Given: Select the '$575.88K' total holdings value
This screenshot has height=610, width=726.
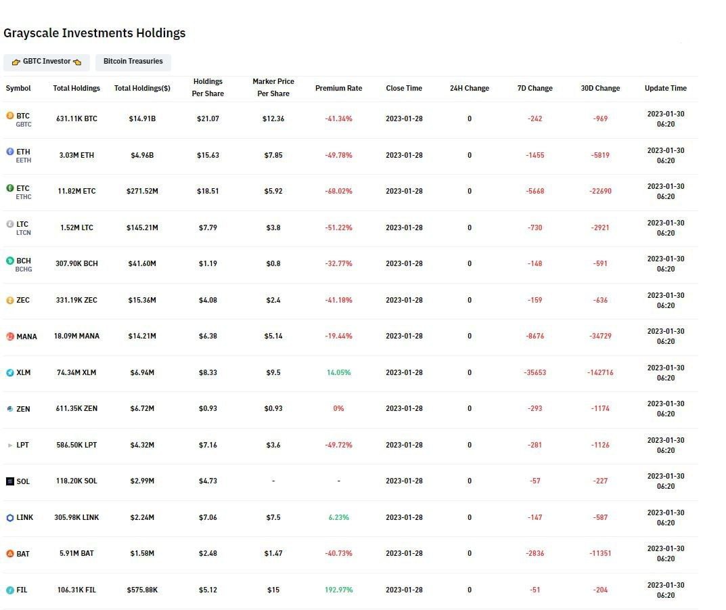Looking at the screenshot, I should coord(142,590).
